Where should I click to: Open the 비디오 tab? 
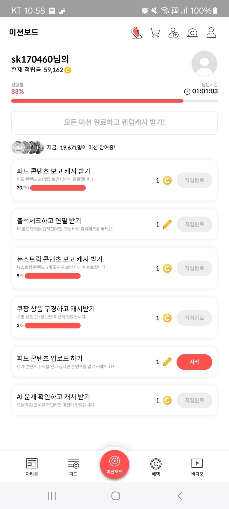pos(197,467)
